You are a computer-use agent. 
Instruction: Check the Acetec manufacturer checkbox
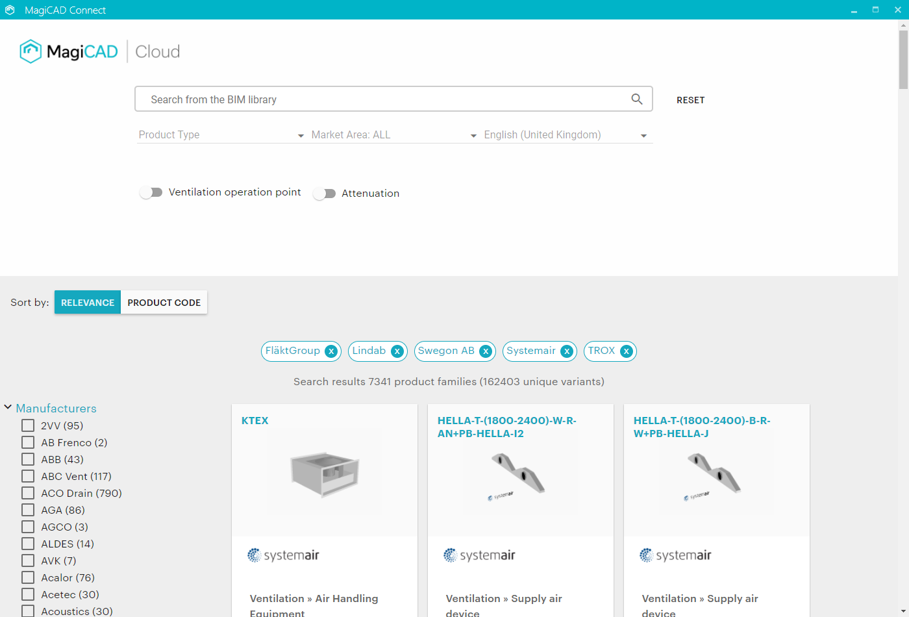coord(28,594)
